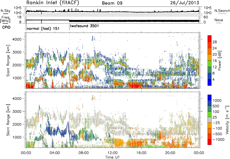Click the '-25' tick on the Velocity colorbar
230x159 pixels.
click(x=216, y=123)
